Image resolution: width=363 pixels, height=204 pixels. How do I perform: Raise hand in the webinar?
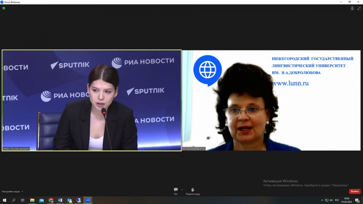(x=193, y=191)
